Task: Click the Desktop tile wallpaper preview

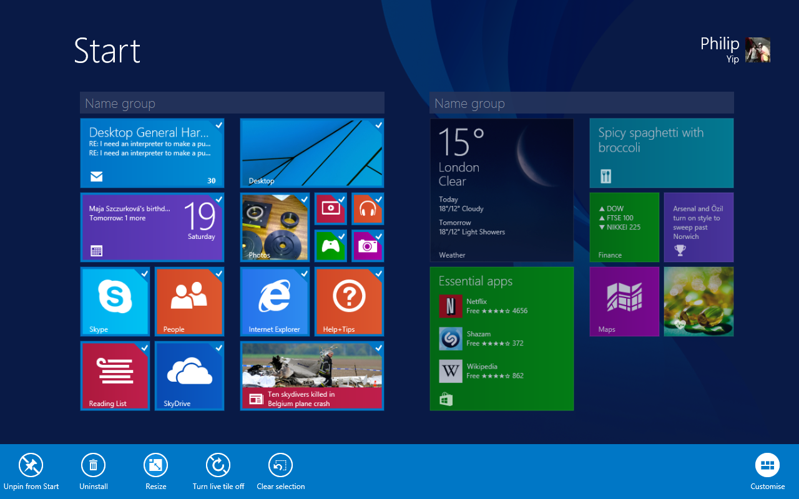Action: [x=312, y=153]
